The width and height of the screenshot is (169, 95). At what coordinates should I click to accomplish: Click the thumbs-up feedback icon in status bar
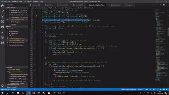[157, 89]
